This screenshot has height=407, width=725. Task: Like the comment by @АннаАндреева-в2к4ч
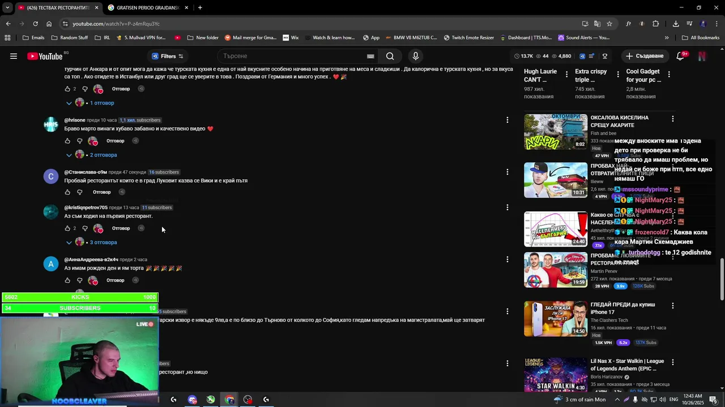click(x=67, y=280)
